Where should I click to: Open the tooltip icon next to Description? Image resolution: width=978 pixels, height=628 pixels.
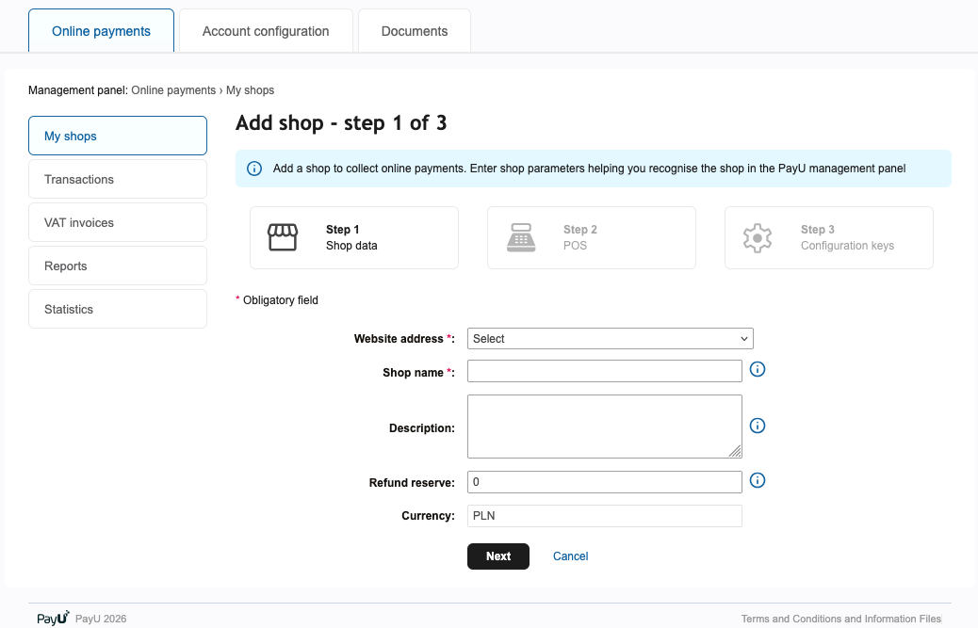pos(757,426)
